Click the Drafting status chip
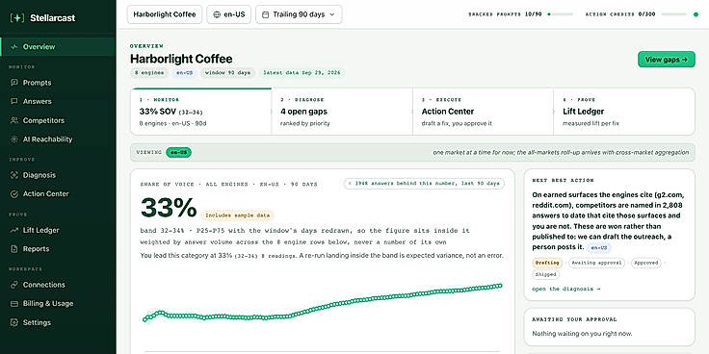 547,263
